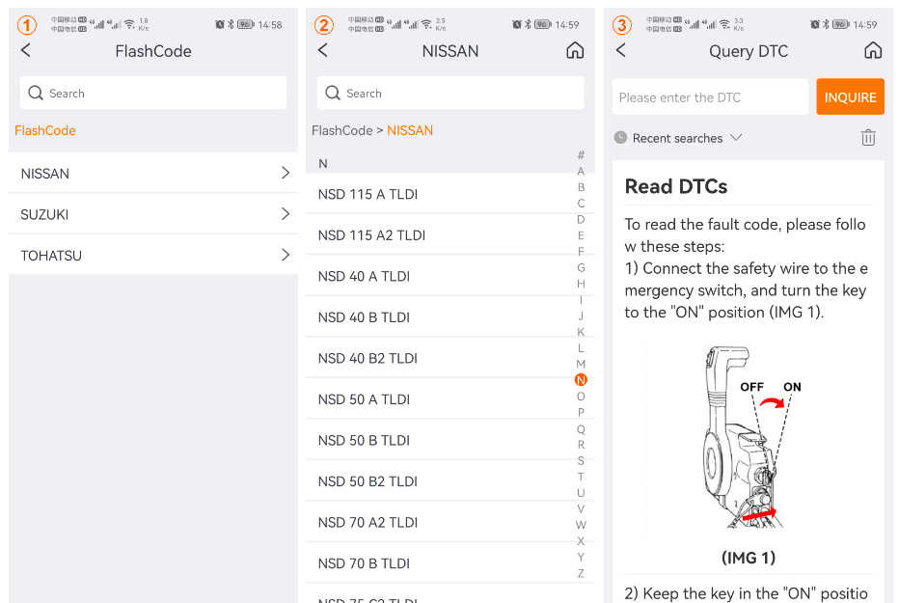Expand the Recent searches dropdown arrow
This screenshot has height=603, width=899.
point(737,138)
